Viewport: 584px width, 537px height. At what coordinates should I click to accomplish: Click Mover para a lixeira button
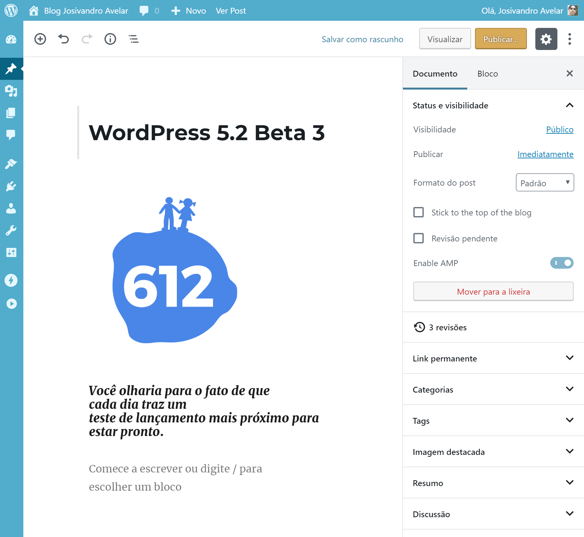493,291
